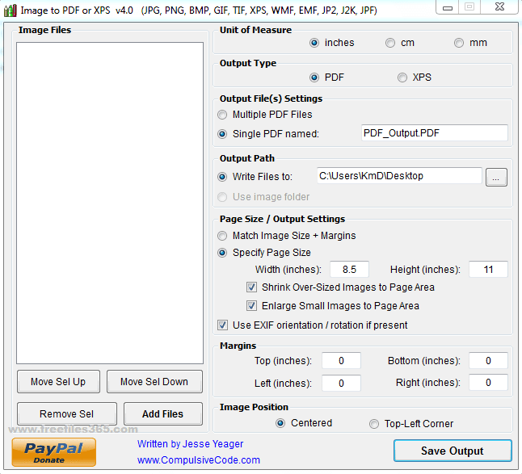The image size is (522, 474).
Task: Click the page Width input field
Action: [x=349, y=269]
